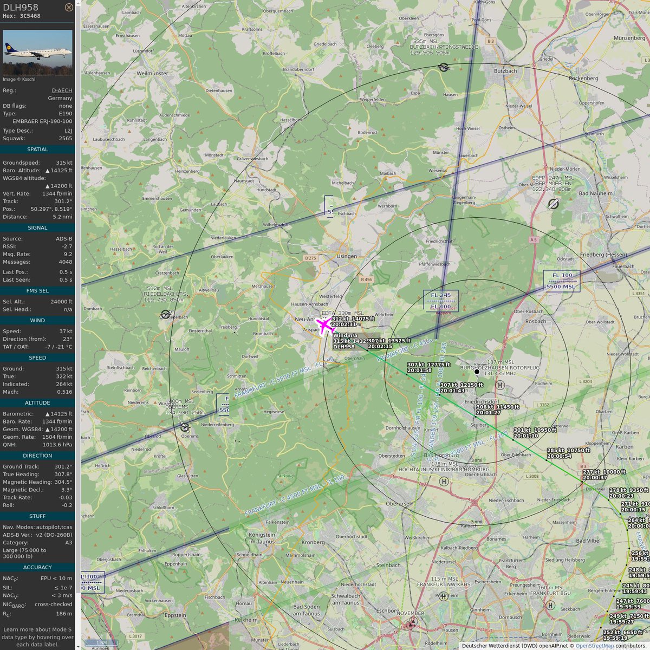
Task: Click the ALTITUDE section header
Action: (x=37, y=403)
